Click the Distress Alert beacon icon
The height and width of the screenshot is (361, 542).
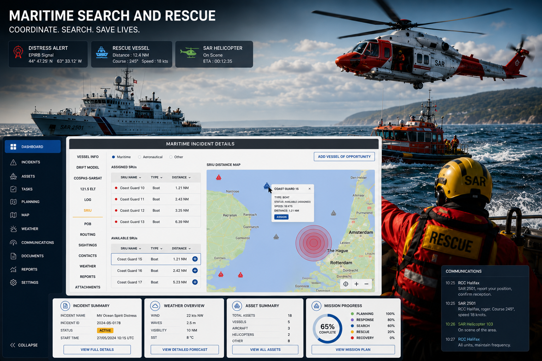[18, 52]
